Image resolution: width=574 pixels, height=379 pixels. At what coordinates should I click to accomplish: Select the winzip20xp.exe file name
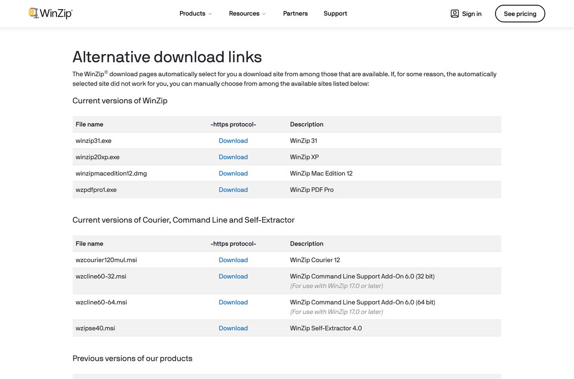point(98,157)
